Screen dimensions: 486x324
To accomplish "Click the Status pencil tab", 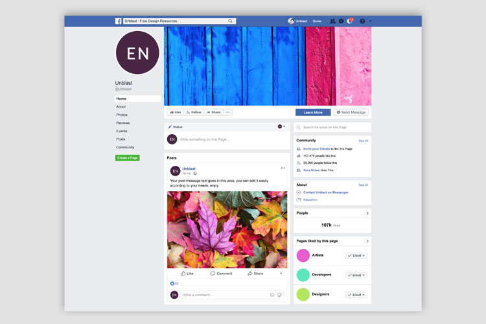I will (175, 127).
